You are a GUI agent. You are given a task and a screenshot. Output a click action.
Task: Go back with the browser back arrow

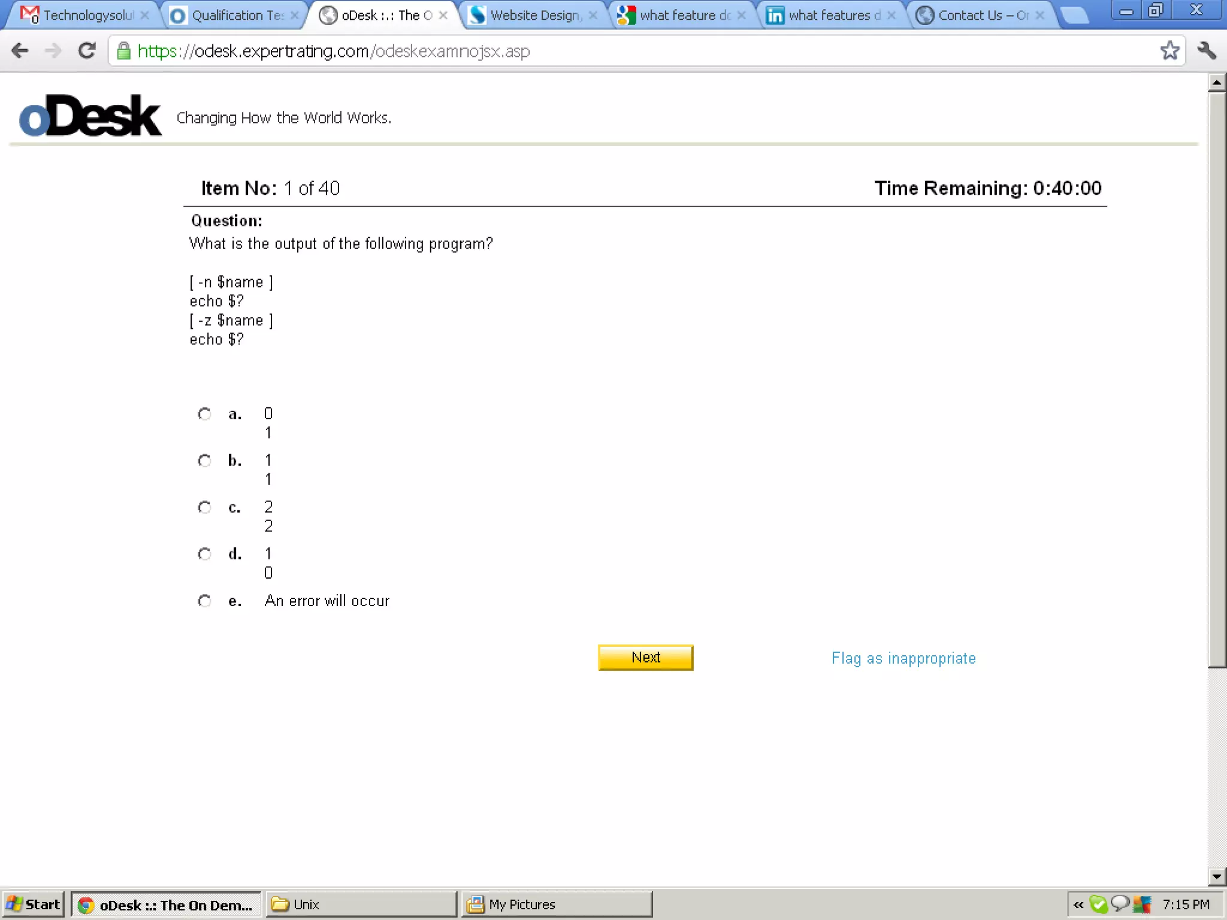(20, 51)
